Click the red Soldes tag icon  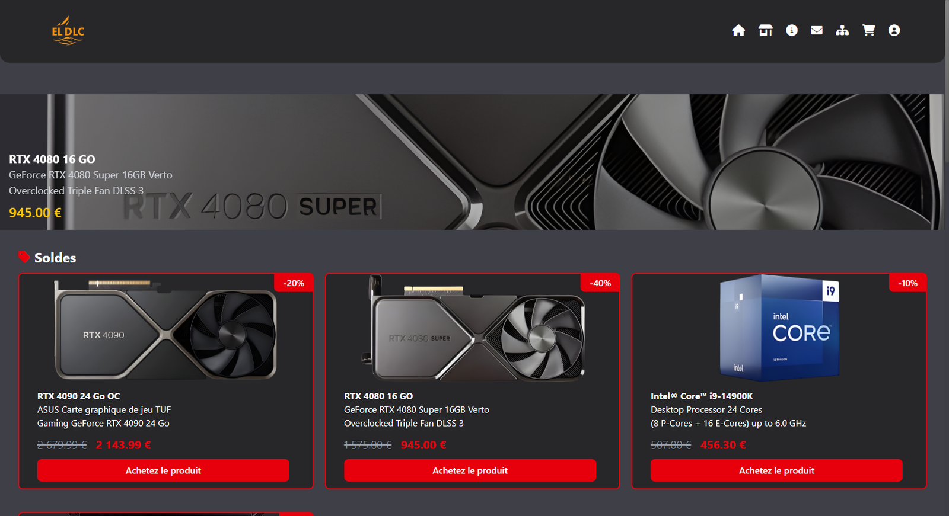tap(24, 257)
